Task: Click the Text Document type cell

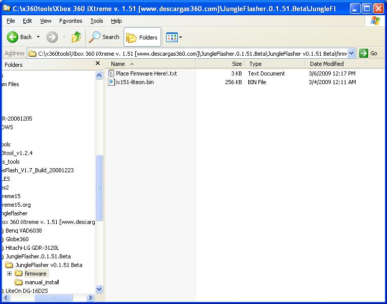Action: [266, 73]
